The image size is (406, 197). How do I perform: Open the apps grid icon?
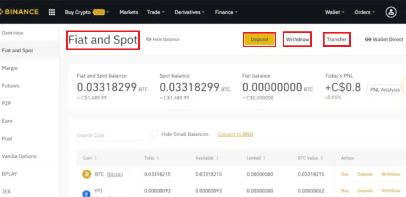(52, 12)
